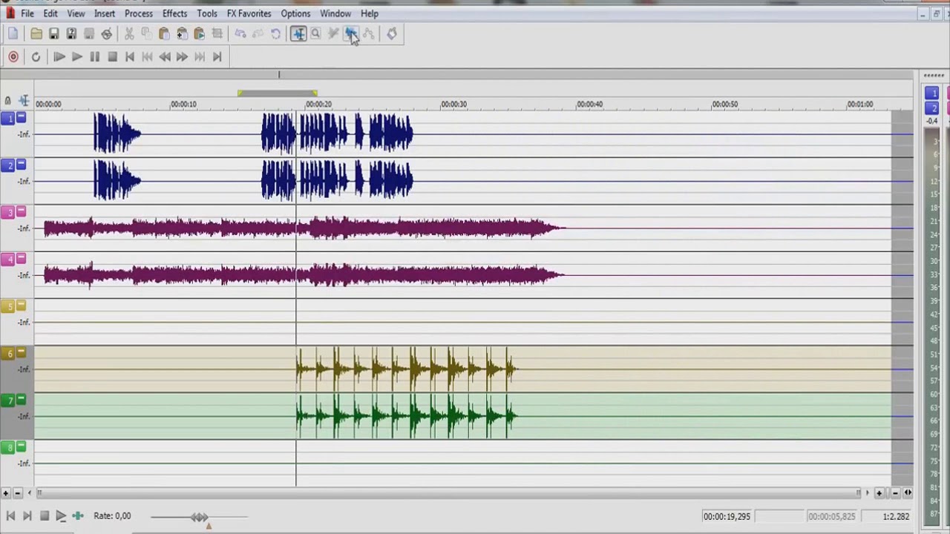Open the File menu
Image resolution: width=950 pixels, height=534 pixels.
point(27,13)
